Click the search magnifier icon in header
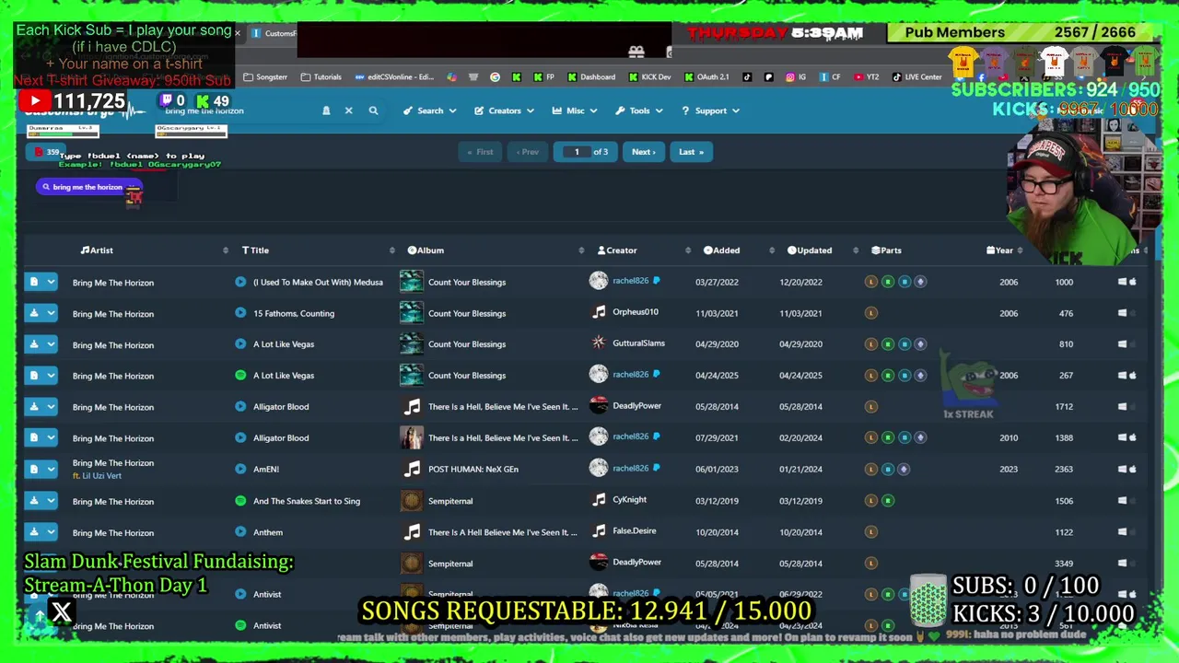1179x663 pixels. [x=373, y=110]
